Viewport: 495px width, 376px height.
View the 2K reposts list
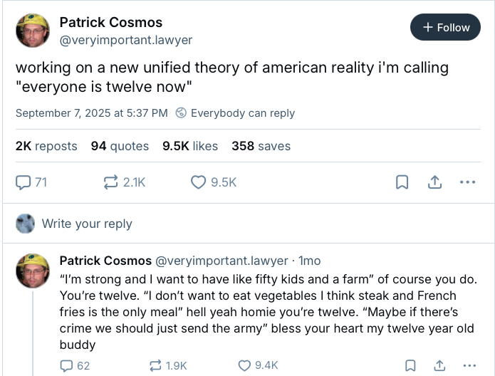(46, 146)
